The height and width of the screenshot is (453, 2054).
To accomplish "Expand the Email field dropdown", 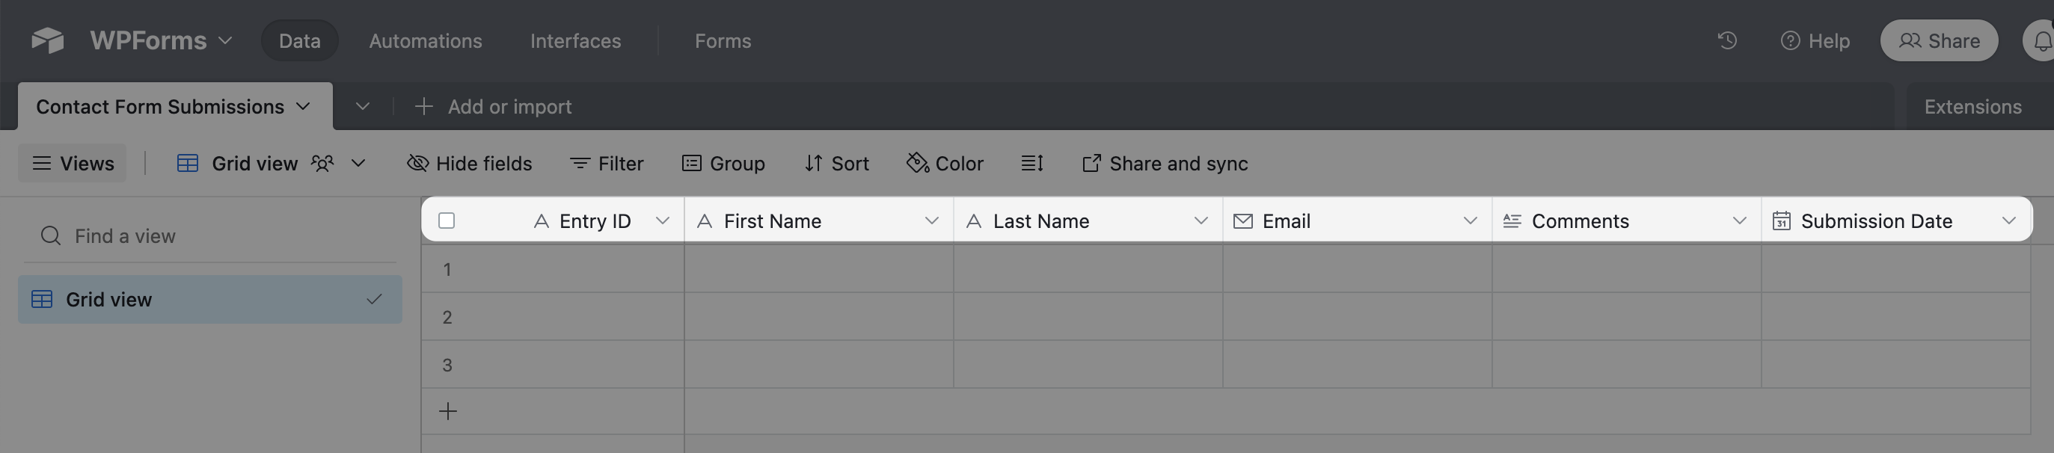I will coord(1470,221).
